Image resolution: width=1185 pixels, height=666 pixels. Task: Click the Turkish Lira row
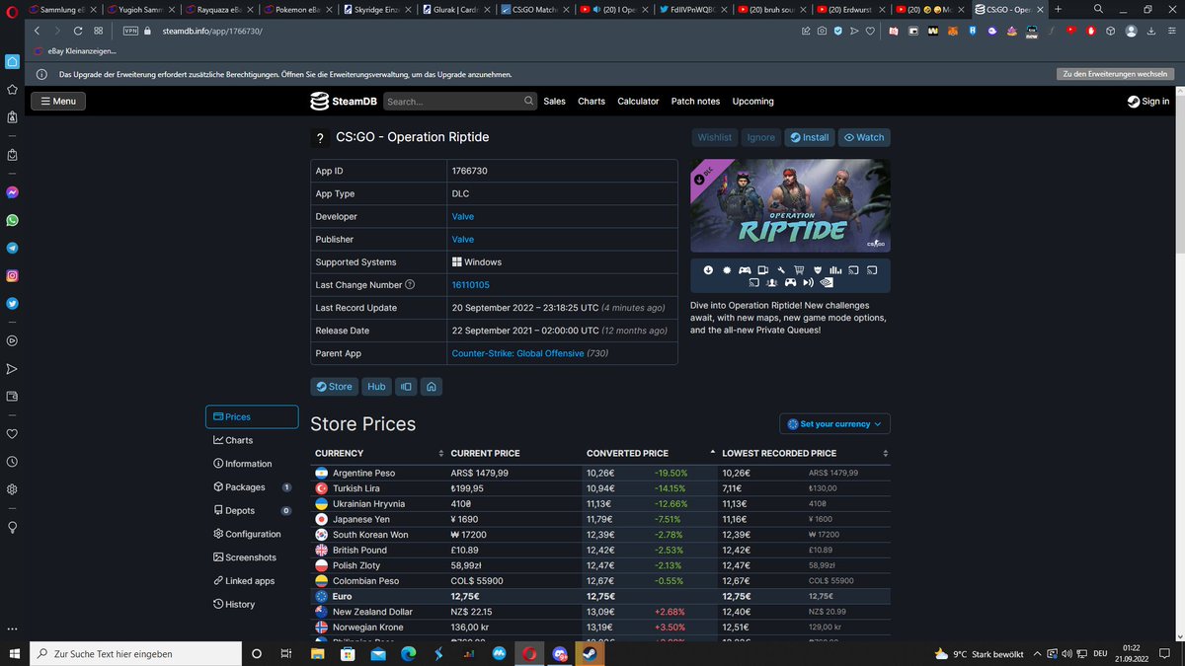pos(600,488)
